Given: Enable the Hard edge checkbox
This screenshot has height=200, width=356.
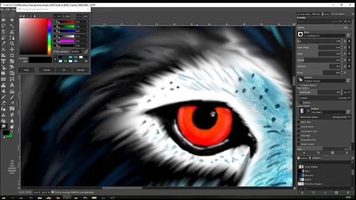Looking at the screenshot, I should click(299, 136).
